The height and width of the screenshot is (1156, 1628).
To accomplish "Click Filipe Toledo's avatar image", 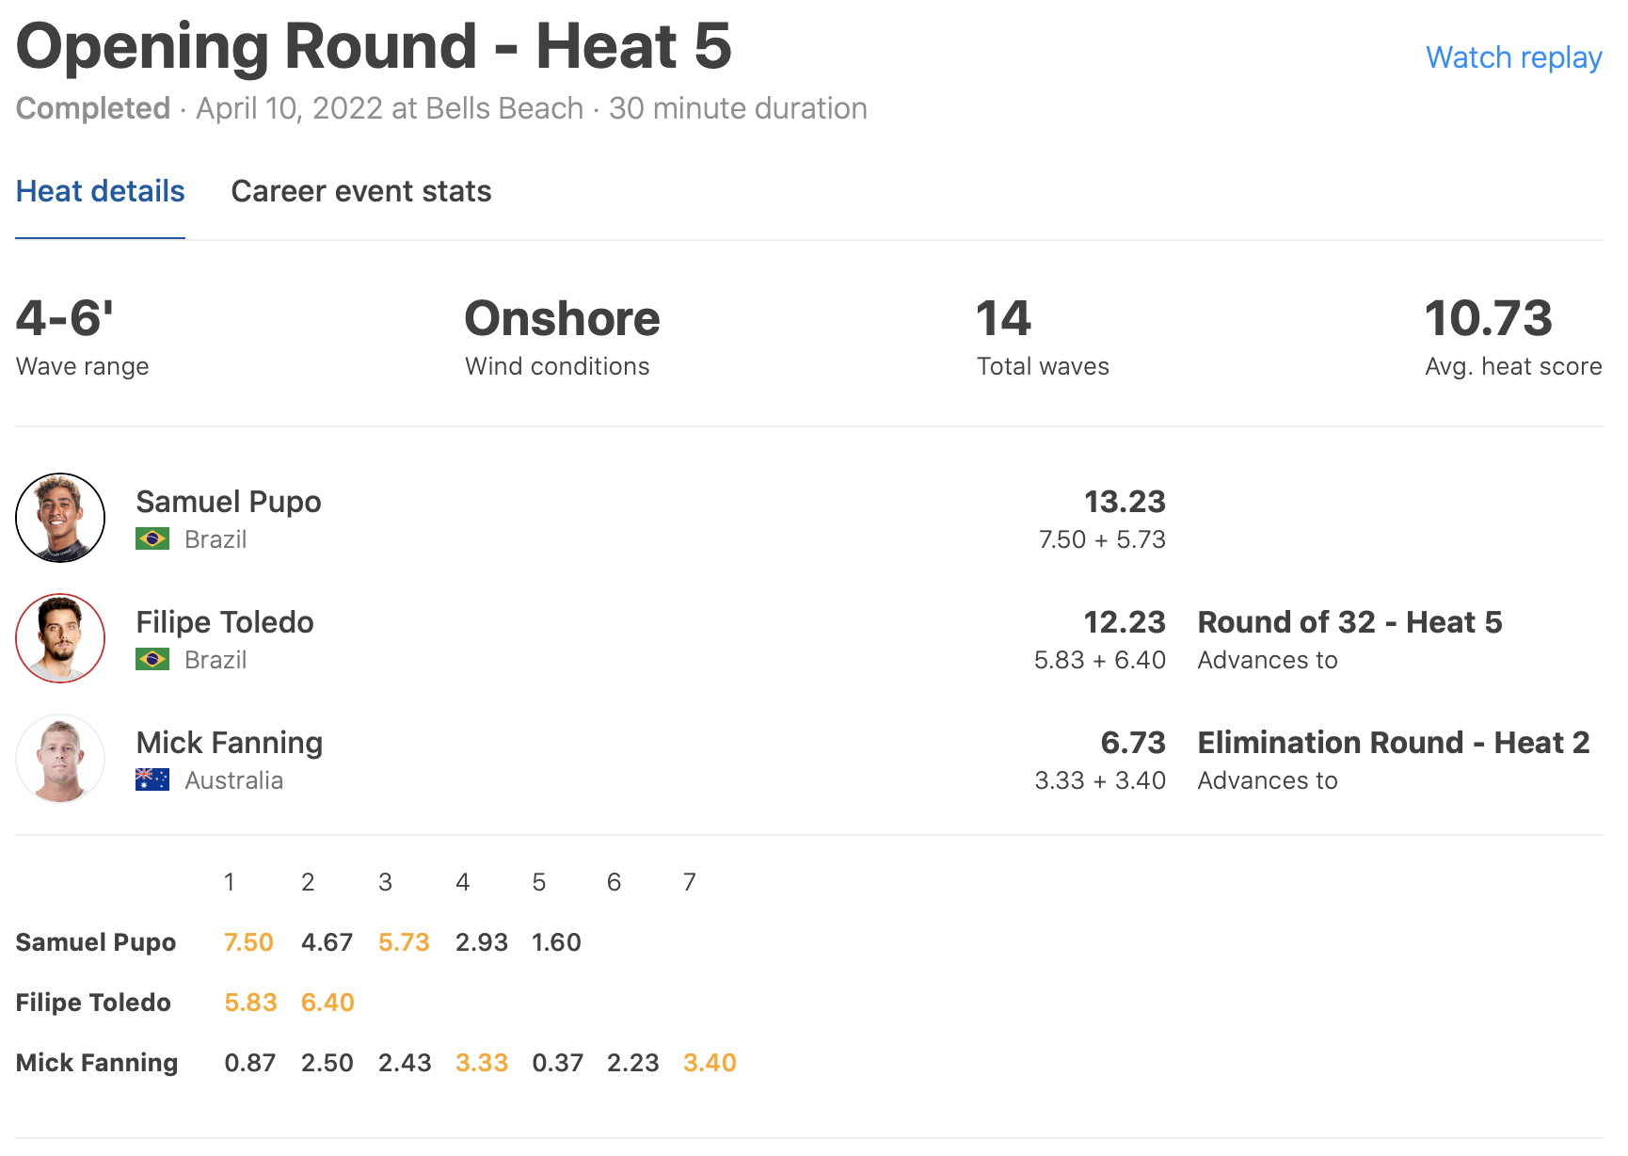I will tap(60, 638).
